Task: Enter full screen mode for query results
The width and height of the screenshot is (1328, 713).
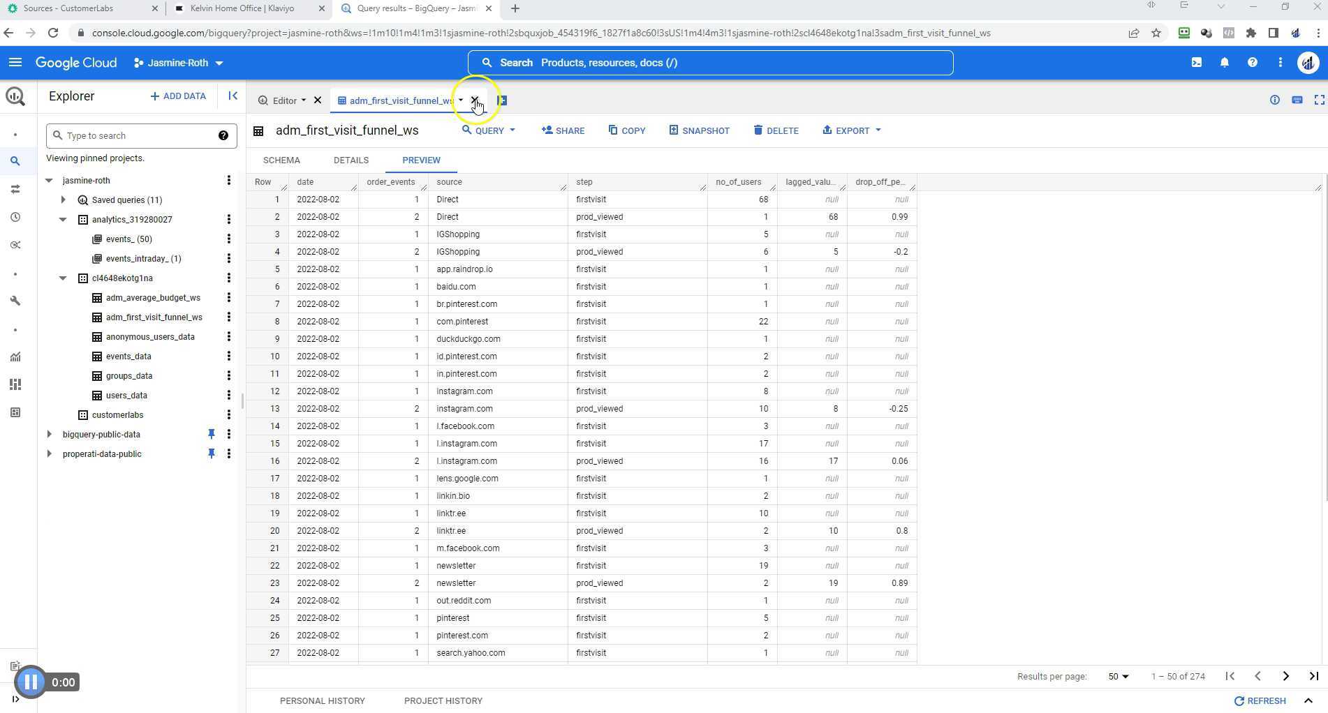Action: point(1319,100)
